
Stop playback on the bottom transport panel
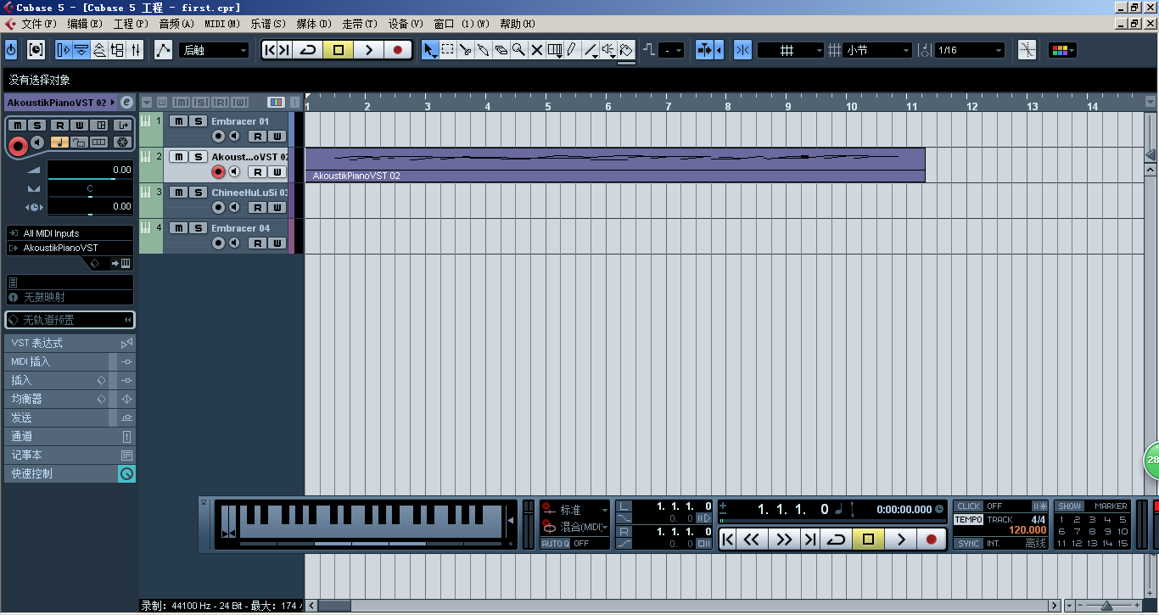(868, 539)
